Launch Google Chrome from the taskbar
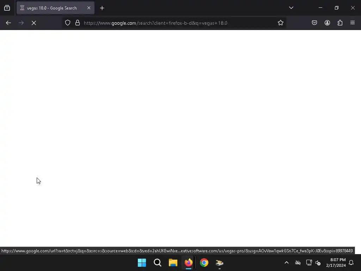 click(x=204, y=263)
